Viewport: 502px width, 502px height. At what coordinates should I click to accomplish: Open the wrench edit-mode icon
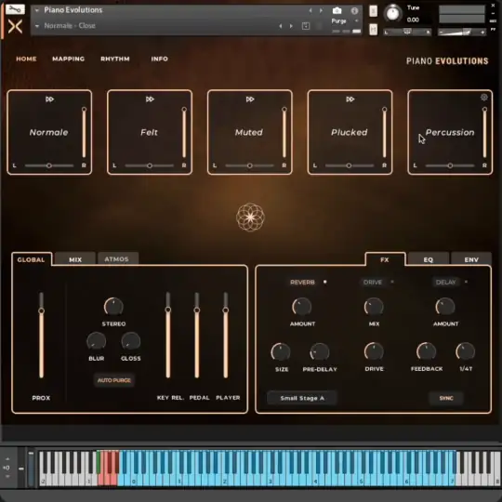15,9
